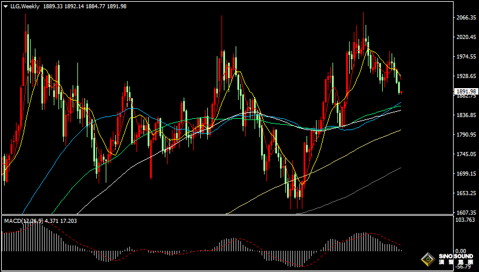Click the OHLC values in chart header
The width and height of the screenshot is (479, 272).
[x=85, y=6]
